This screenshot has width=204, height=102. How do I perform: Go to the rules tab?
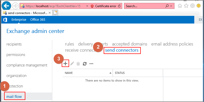click(x=69, y=44)
